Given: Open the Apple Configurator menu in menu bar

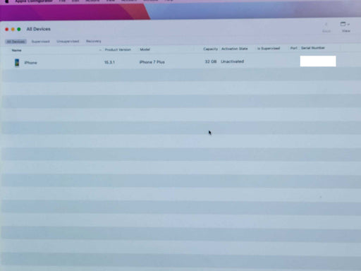Looking at the screenshot, I should [x=34, y=1].
